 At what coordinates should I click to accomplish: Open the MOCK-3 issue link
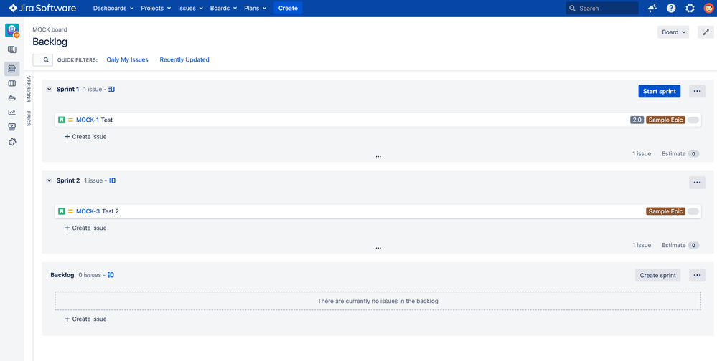(x=88, y=211)
